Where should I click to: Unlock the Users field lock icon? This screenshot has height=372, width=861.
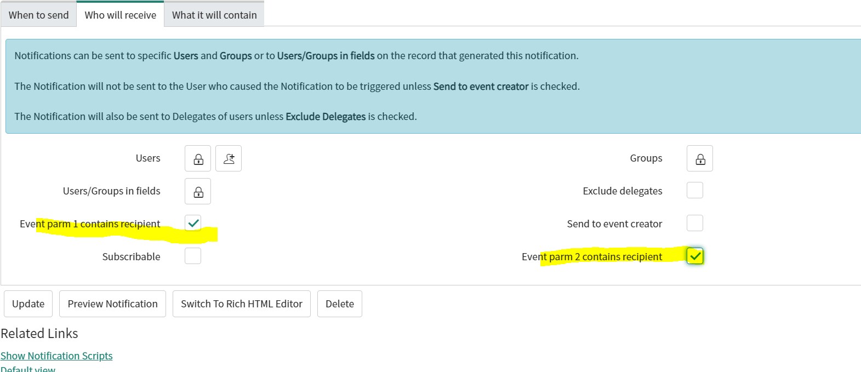198,159
